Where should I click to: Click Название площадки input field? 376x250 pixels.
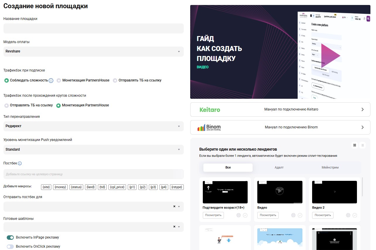click(93, 28)
